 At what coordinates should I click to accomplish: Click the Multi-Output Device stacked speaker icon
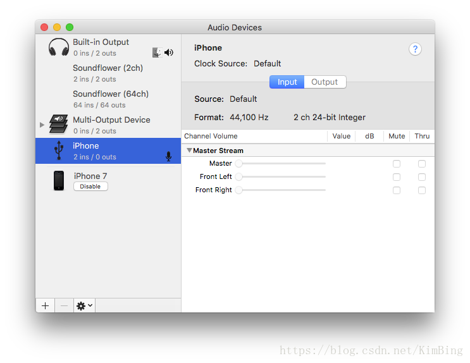(58, 124)
